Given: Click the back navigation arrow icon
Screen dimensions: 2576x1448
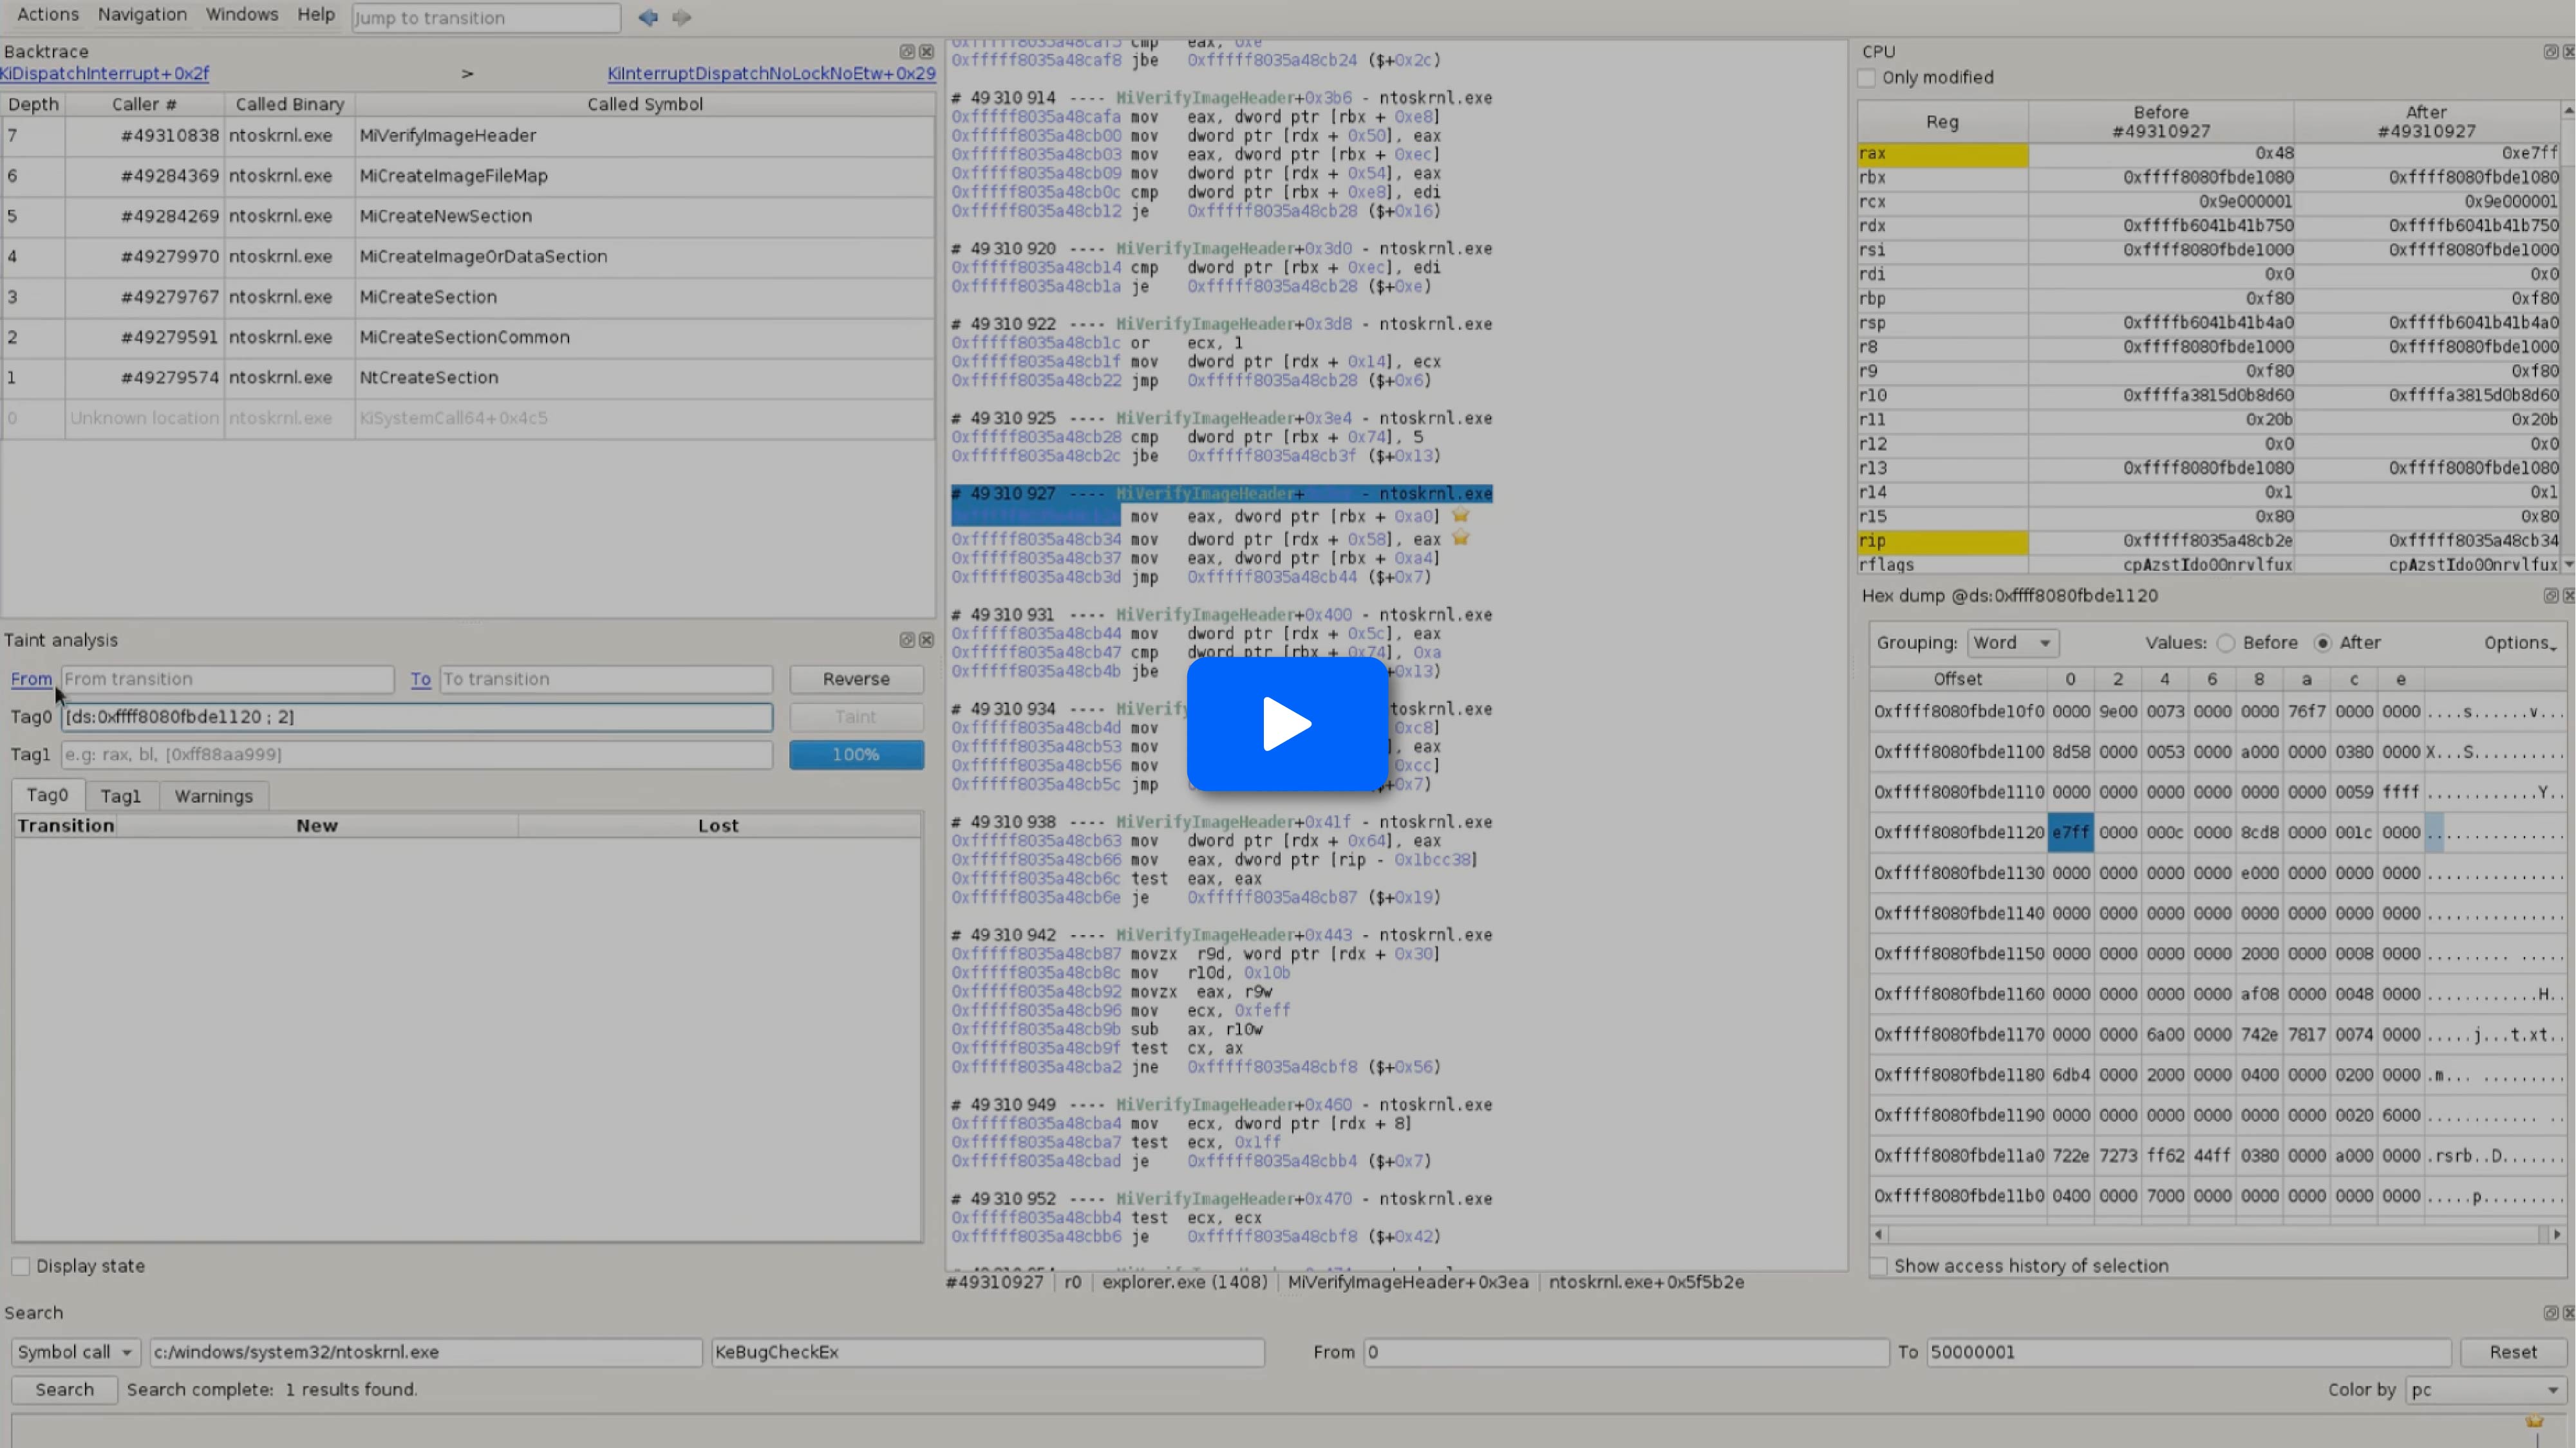Looking at the screenshot, I should pyautogui.click(x=648, y=17).
